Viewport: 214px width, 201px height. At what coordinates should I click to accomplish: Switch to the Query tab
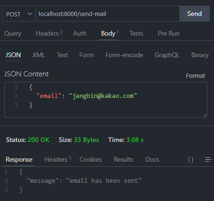tap(13, 34)
